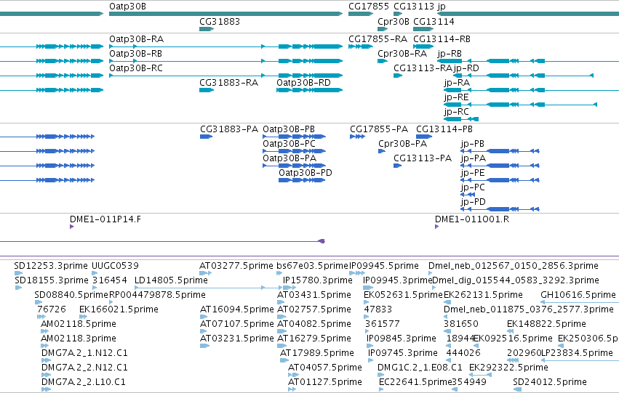The image size is (619, 393).
Task: Click the Oatp30B-PA protein label
Action: pyautogui.click(x=289, y=158)
